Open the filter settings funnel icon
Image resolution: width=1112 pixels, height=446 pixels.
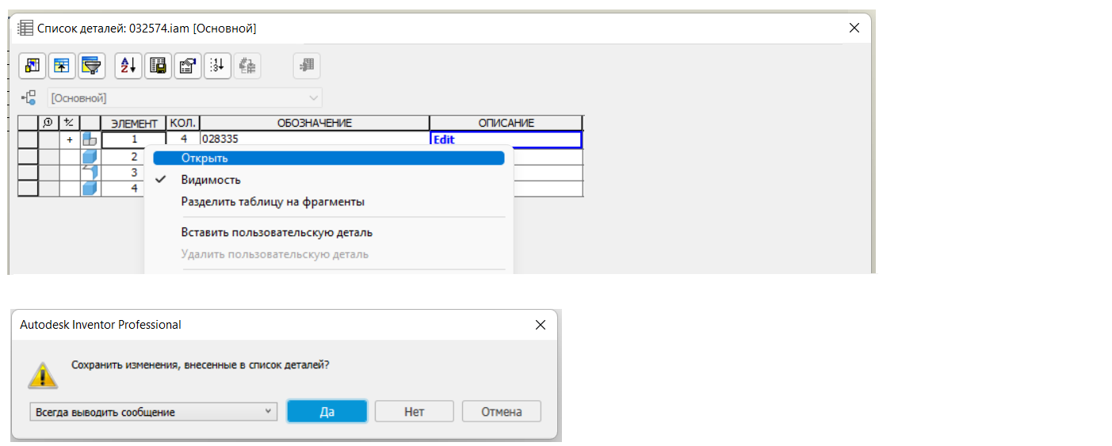point(92,66)
